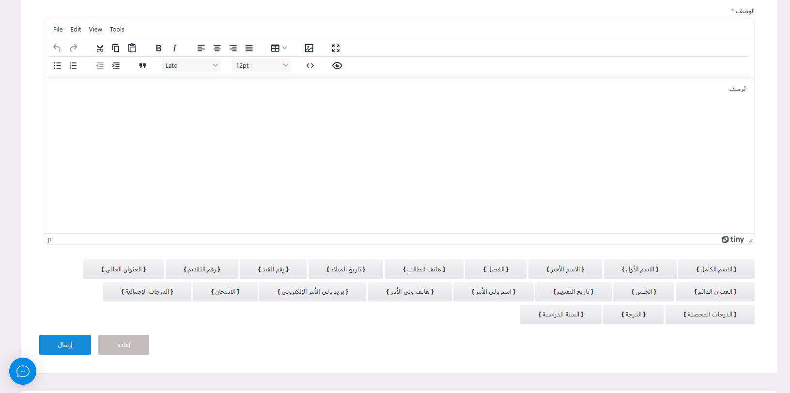Click the Cut scissors icon

[x=100, y=48]
